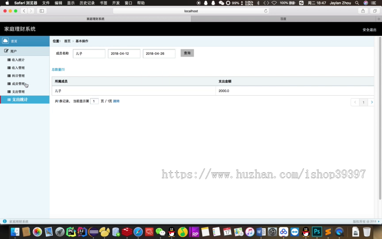382x239 pixels.
Task: Open the Safari share menu
Action: click(363, 11)
